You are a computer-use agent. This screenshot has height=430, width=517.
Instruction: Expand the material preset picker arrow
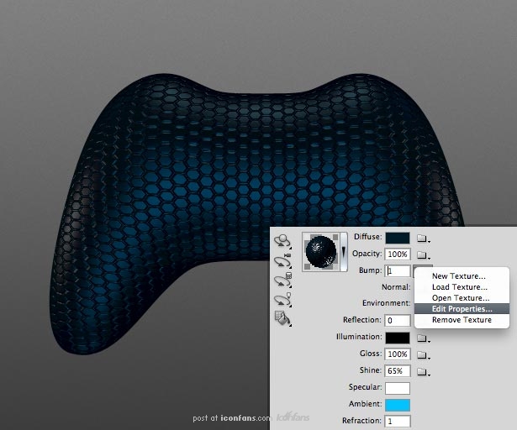tap(344, 252)
